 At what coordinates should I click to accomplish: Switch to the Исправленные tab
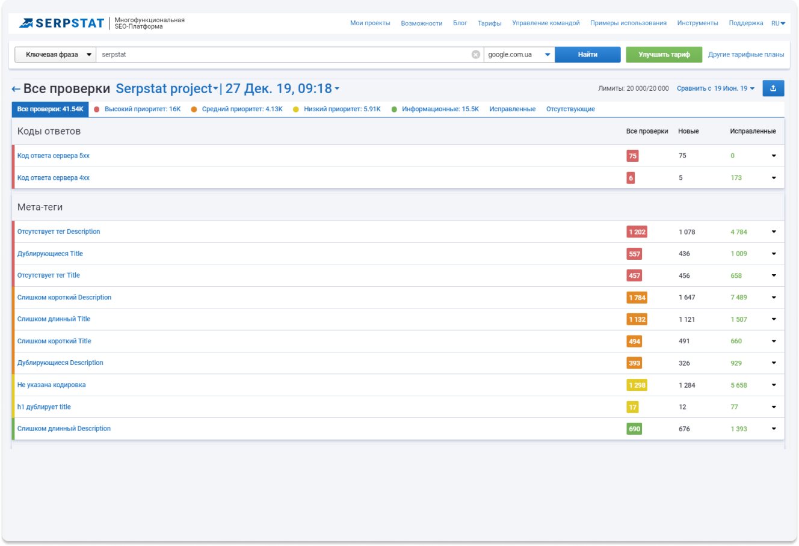[513, 109]
